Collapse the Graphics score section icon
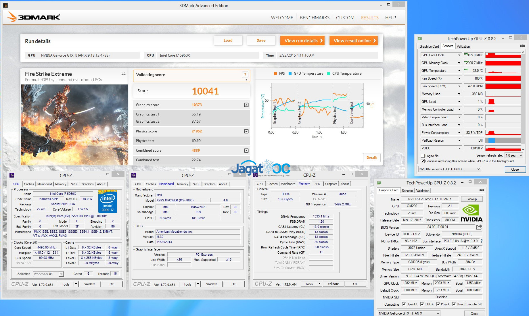The height and width of the screenshot is (316, 529). (246, 105)
